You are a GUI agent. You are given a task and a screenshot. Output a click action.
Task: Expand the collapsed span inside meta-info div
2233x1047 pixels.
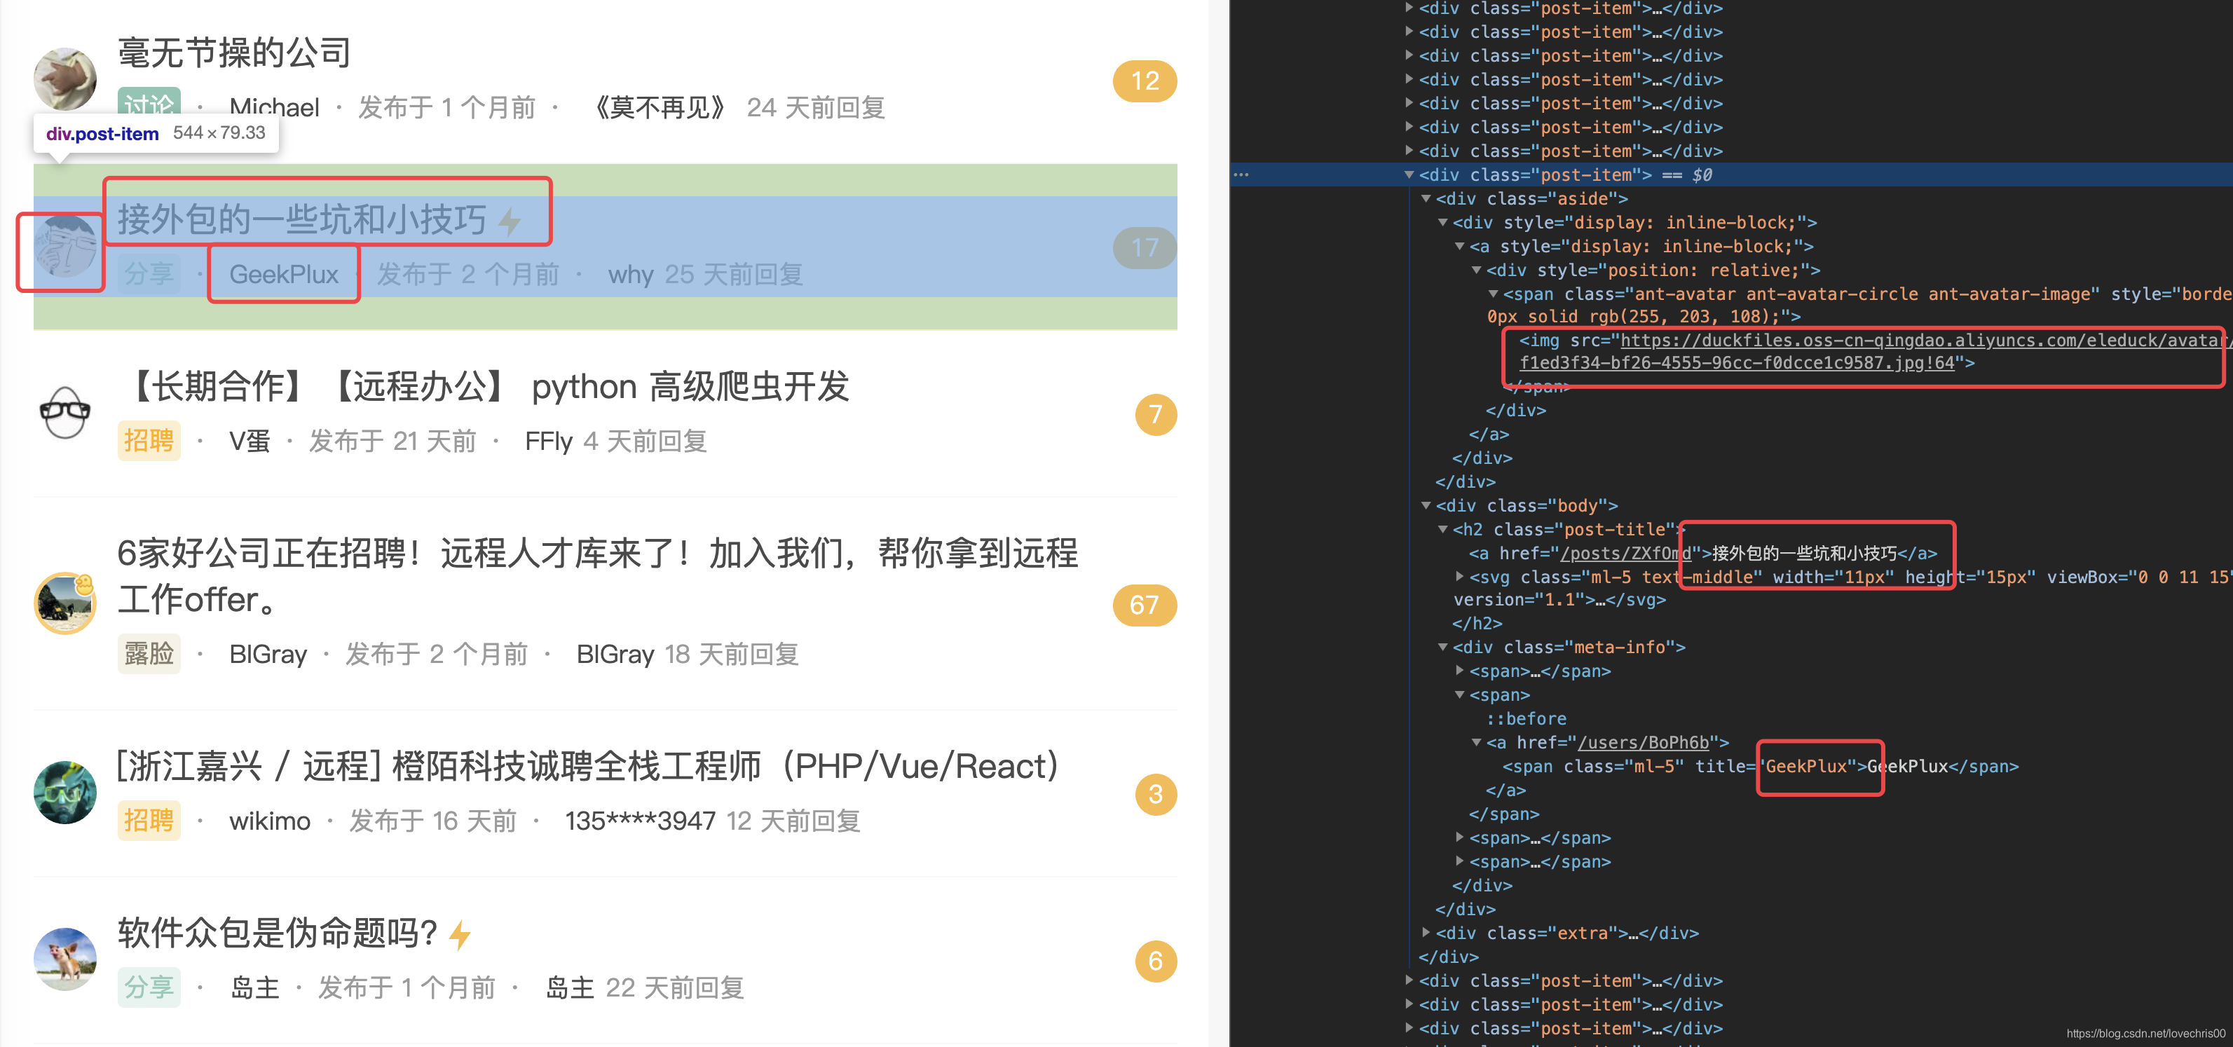[1461, 670]
